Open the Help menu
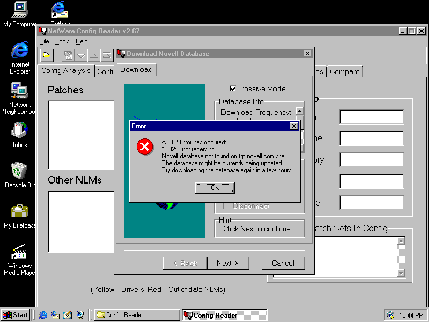This screenshot has width=429, height=322. click(x=82, y=41)
